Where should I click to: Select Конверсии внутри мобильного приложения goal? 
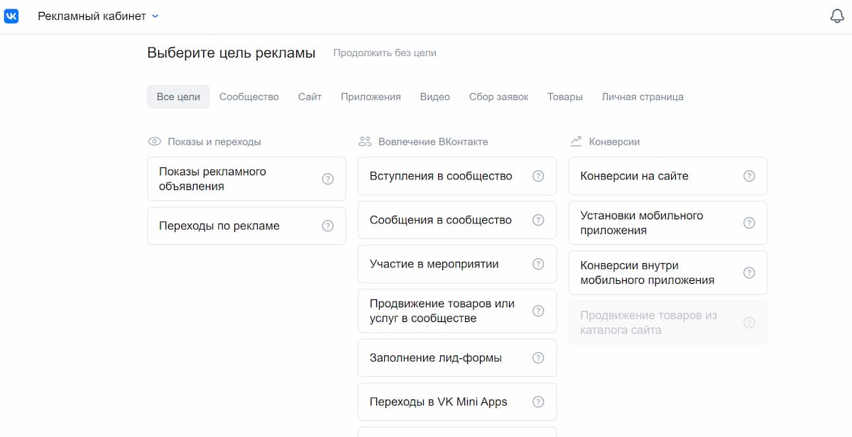(x=667, y=272)
